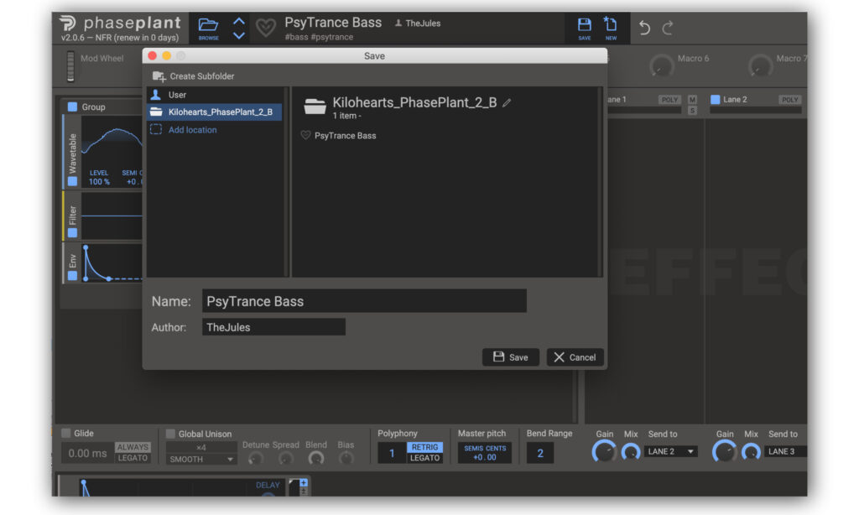859x515 pixels.
Task: Click the unison Spread knob
Action: 285,458
